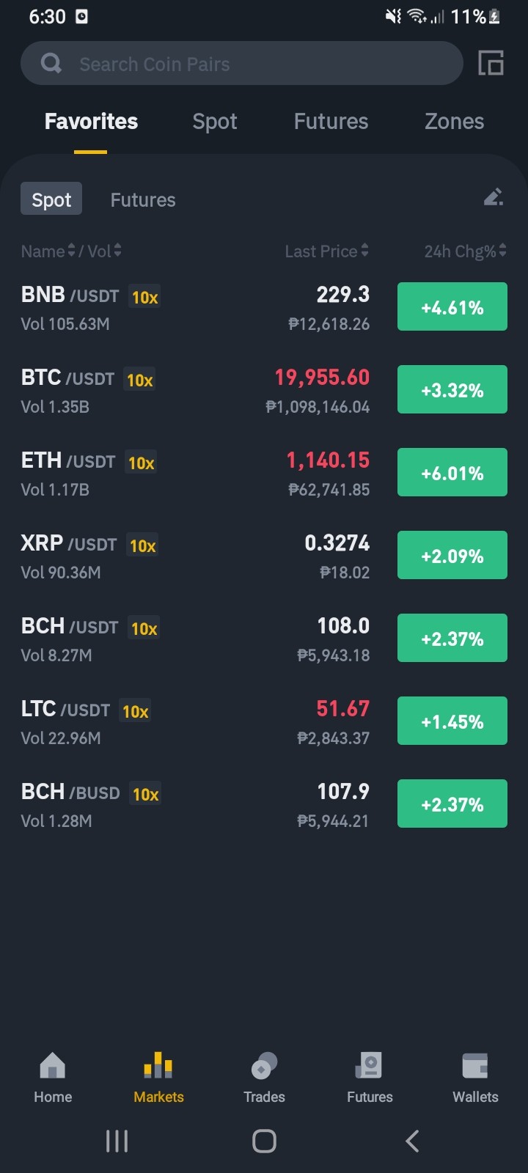Tap the ETH +6.01% change button
The height and width of the screenshot is (1173, 528).
point(452,472)
